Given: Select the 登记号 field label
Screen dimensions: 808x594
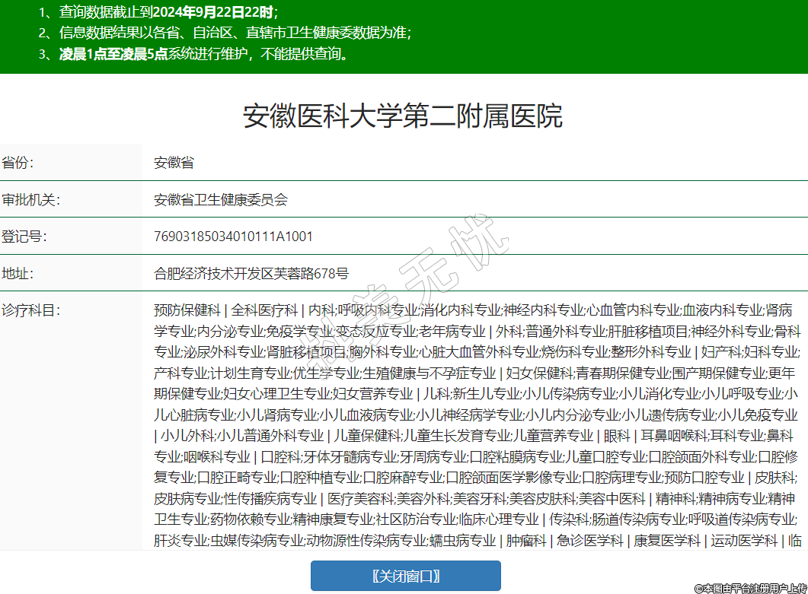Looking at the screenshot, I should pos(24,237).
